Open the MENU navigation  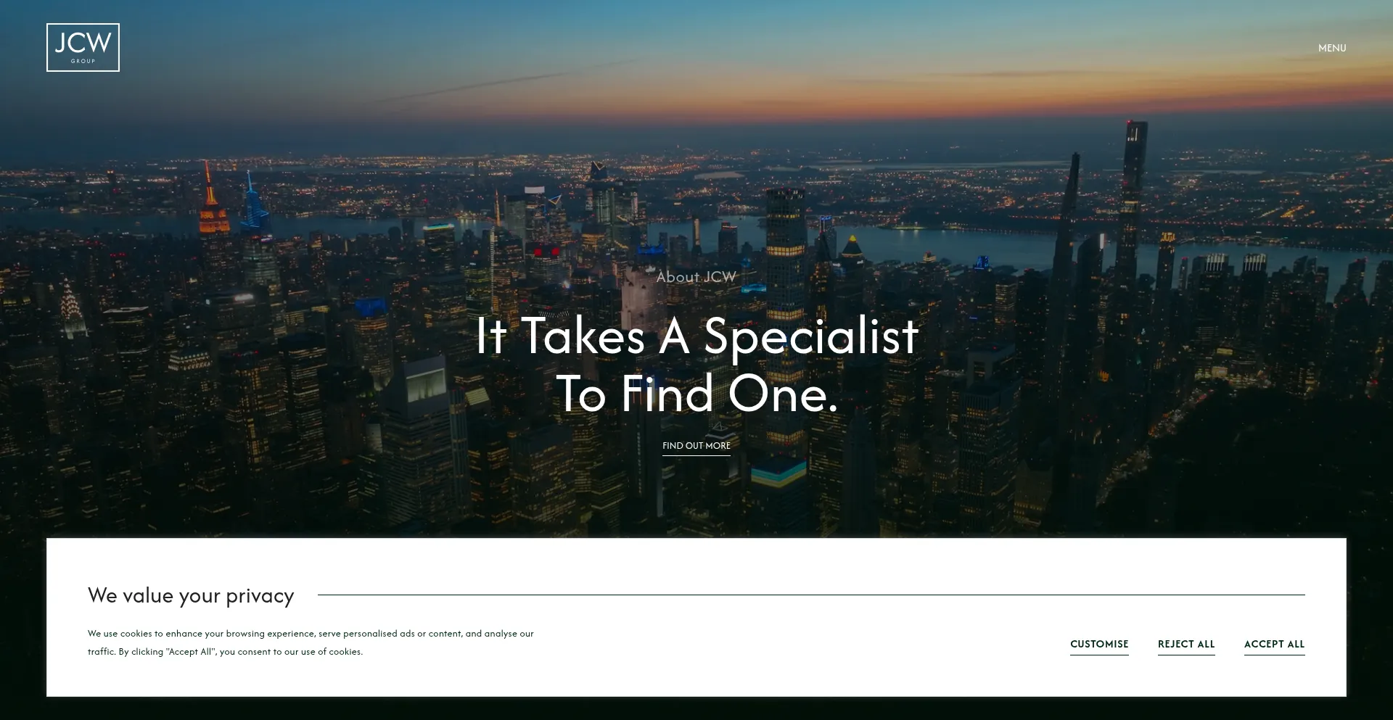[1331, 48]
